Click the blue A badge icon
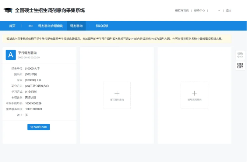This screenshot has width=247, height=164. click(x=11, y=55)
